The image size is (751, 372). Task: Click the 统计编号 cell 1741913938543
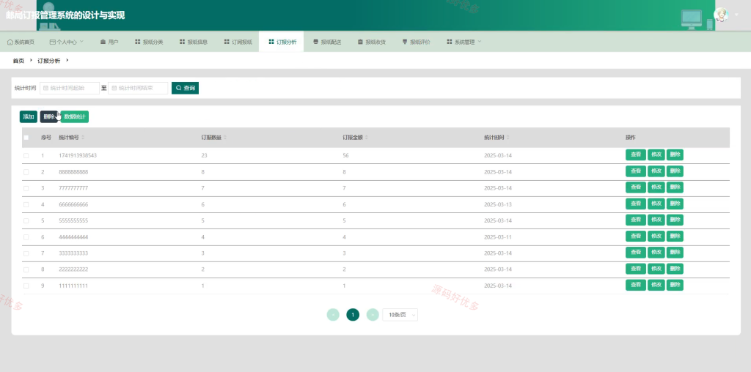tap(78, 155)
